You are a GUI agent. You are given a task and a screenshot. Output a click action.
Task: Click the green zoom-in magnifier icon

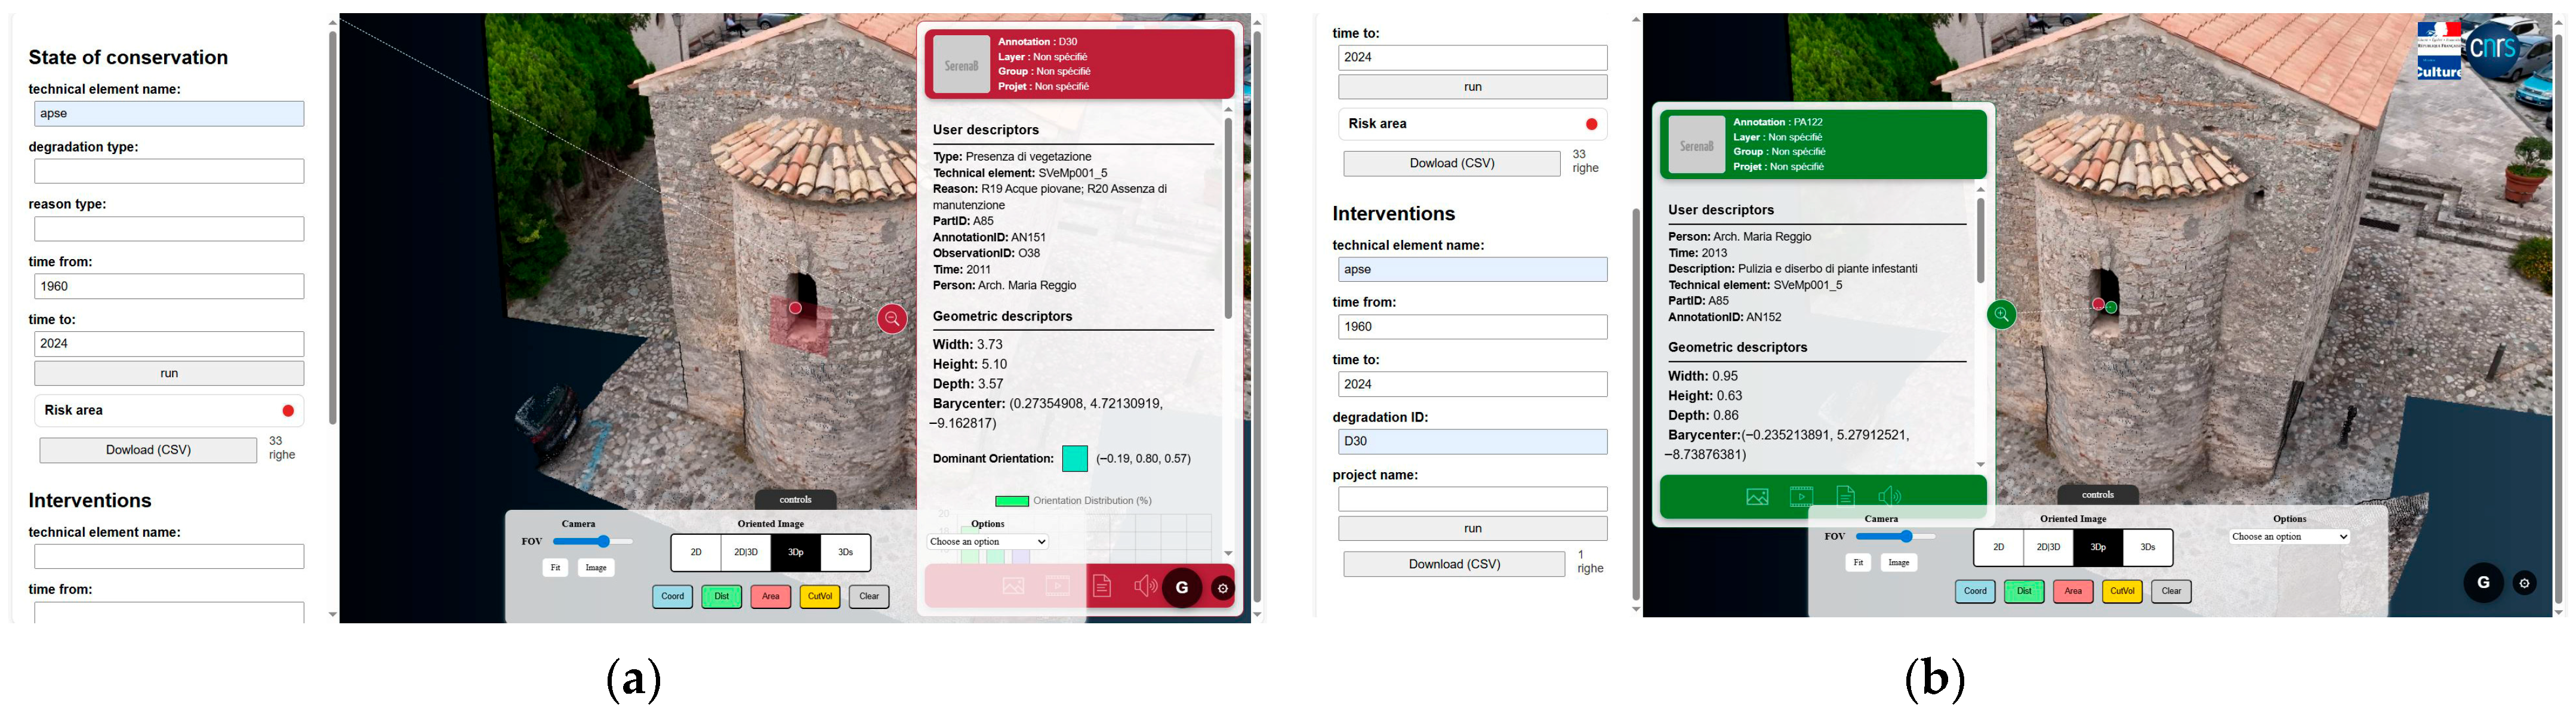[2001, 315]
